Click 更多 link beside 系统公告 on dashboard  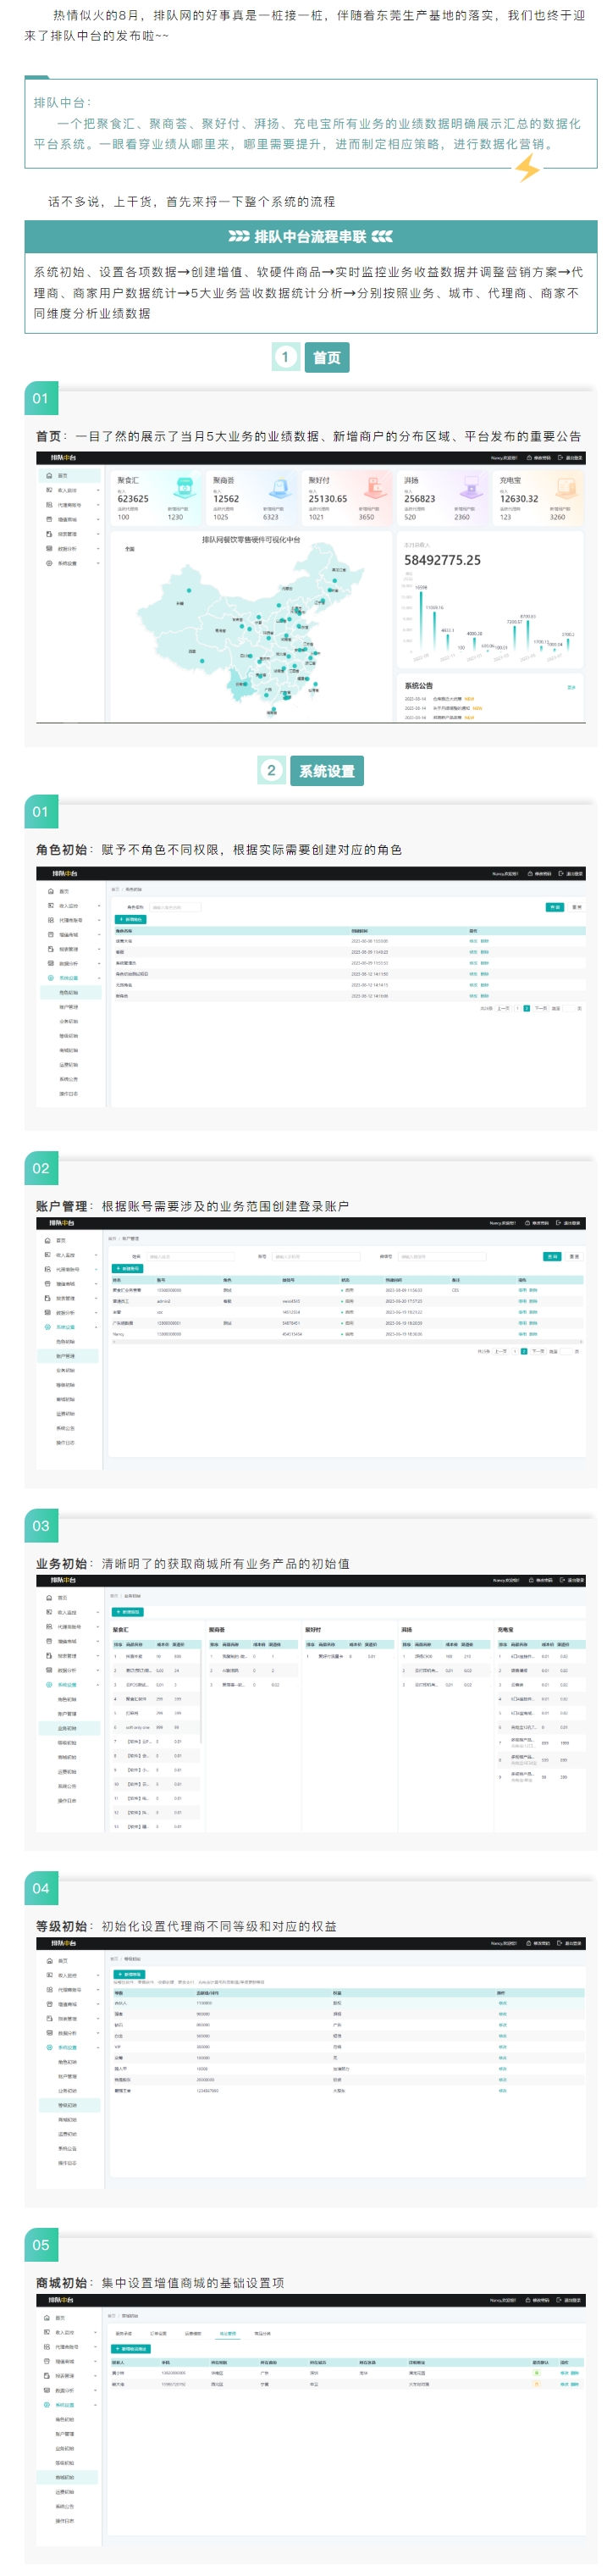click(572, 687)
